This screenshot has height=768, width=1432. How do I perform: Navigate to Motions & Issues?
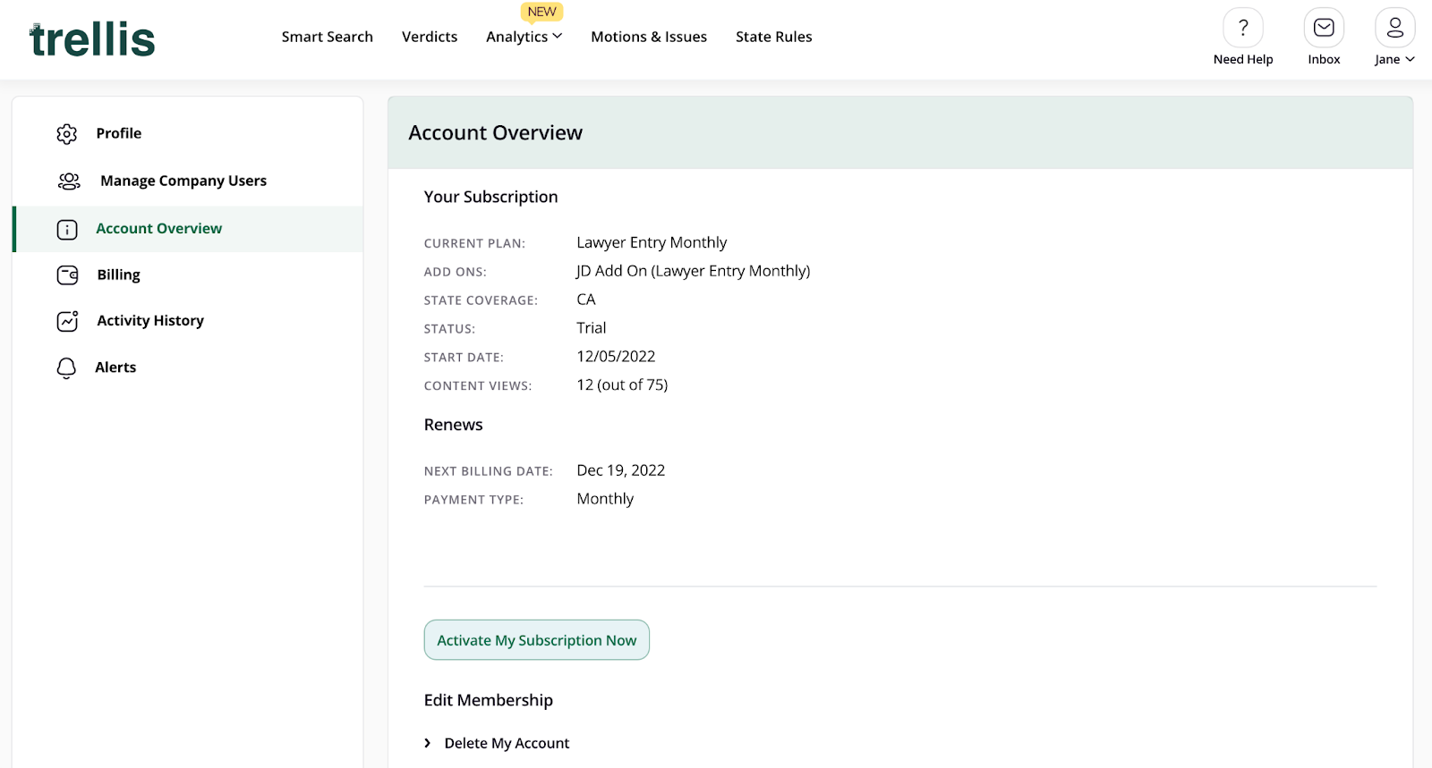point(649,37)
